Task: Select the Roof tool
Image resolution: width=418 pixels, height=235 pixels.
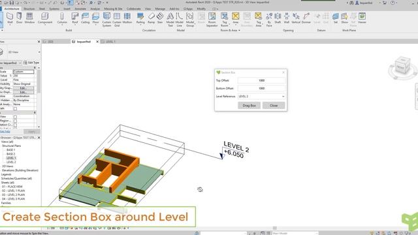Action: (x=75, y=18)
